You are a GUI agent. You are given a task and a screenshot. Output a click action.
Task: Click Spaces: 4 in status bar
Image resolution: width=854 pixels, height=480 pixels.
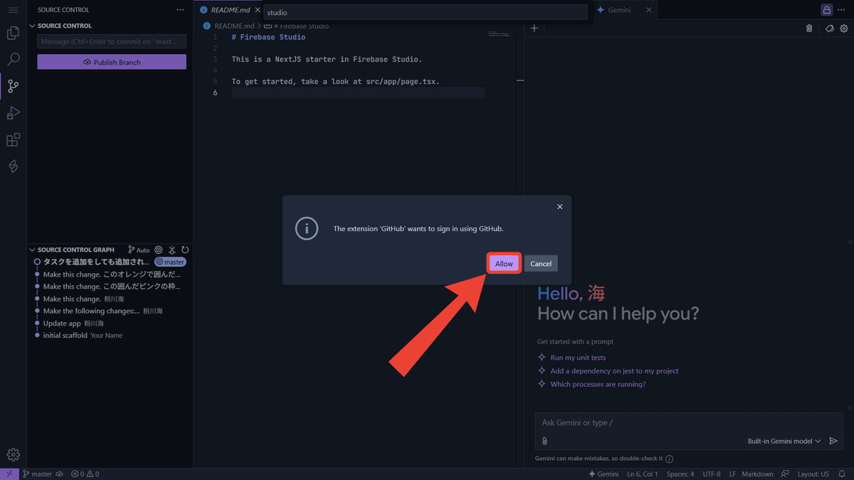[680, 474]
